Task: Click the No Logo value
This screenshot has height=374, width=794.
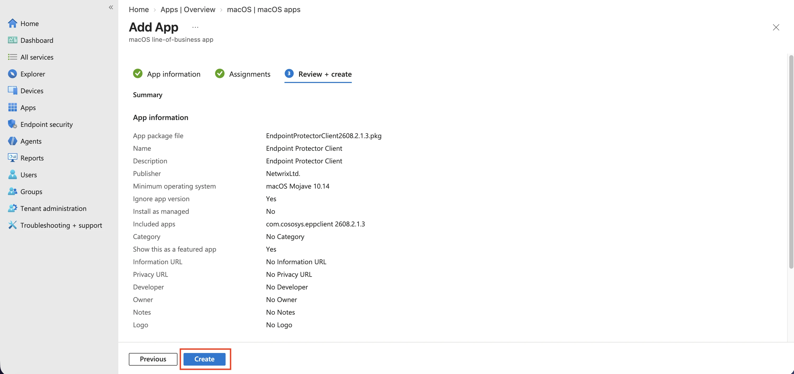Action: tap(279, 325)
